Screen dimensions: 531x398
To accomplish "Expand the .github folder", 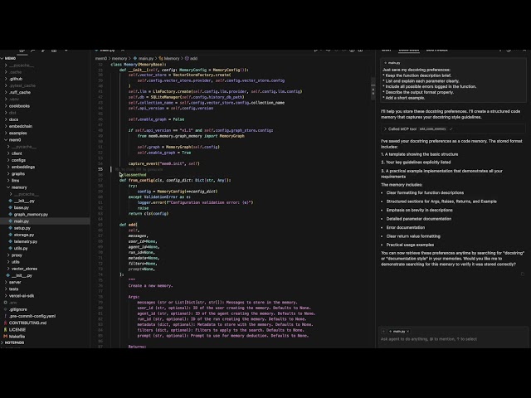I will point(6,79).
